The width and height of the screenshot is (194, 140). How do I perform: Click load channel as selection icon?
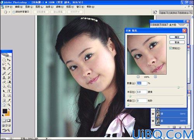[168, 127]
